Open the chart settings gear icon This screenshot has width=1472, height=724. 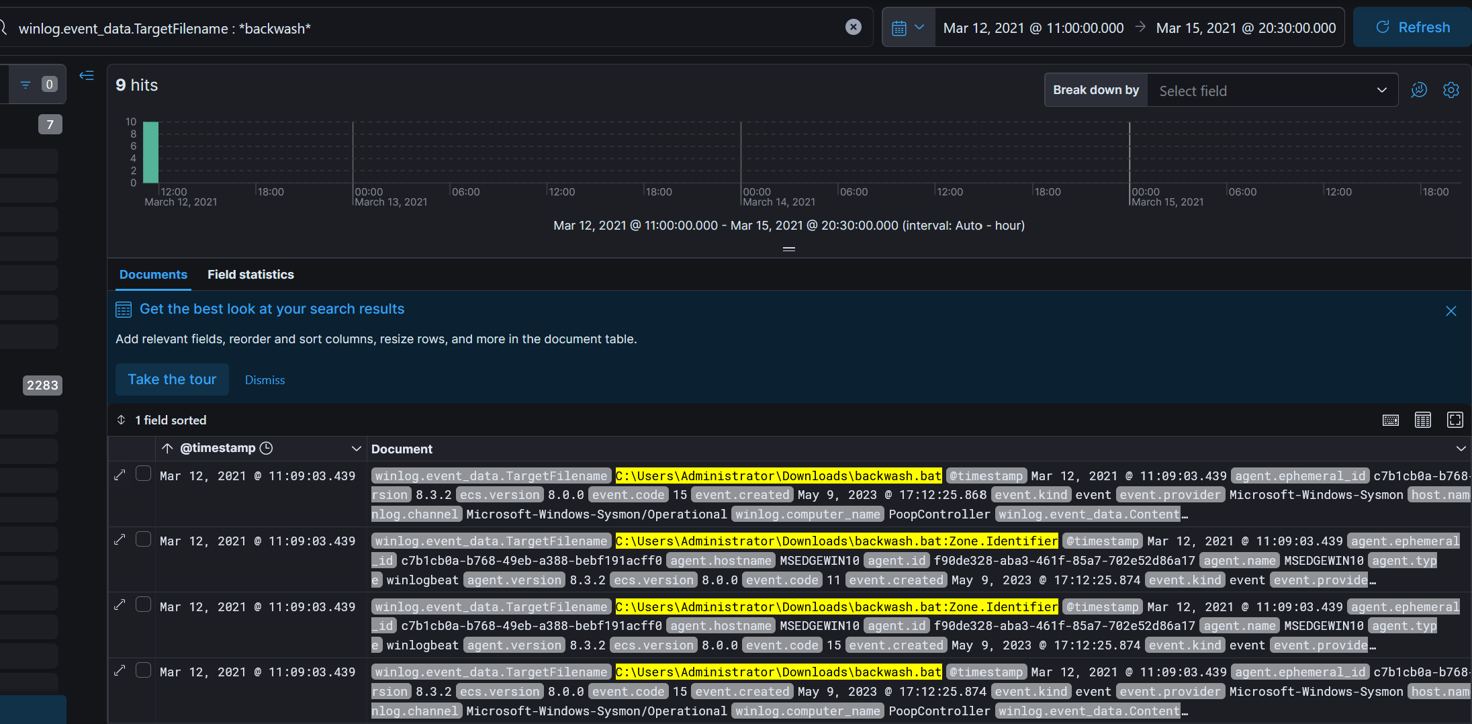point(1451,90)
